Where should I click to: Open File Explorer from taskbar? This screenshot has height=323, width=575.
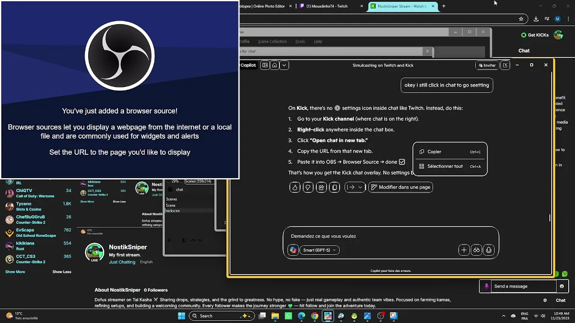(275, 316)
